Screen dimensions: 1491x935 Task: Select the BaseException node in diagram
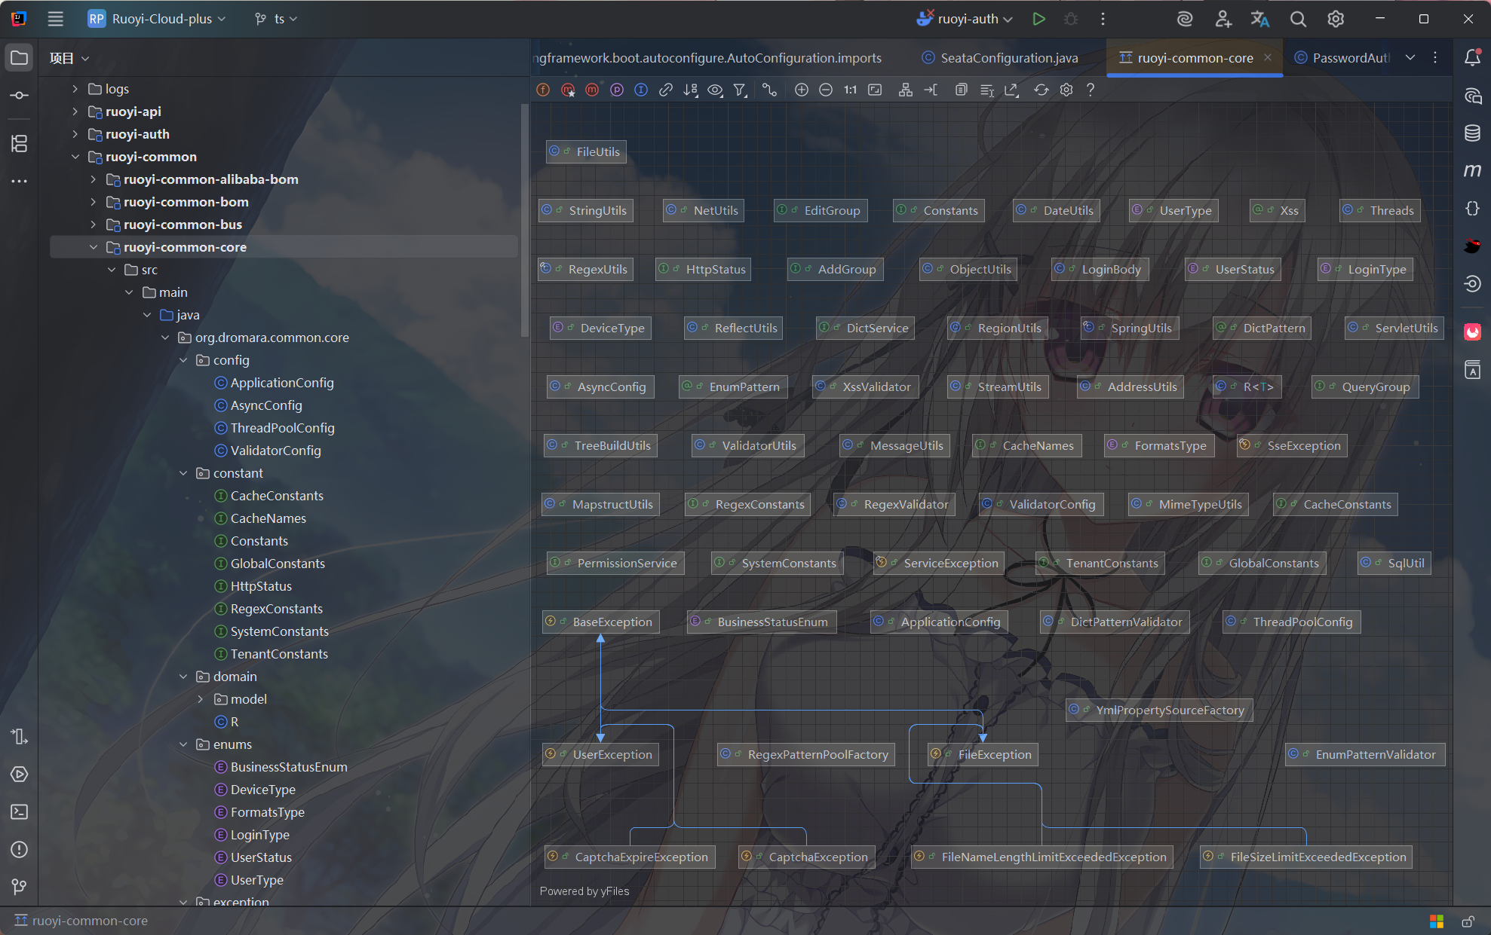612,622
